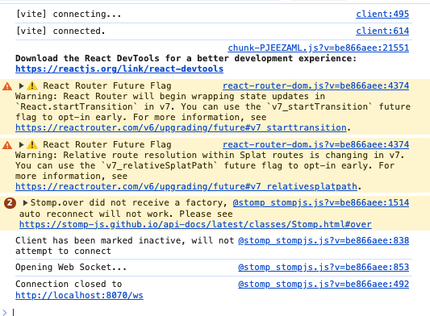Click the warning triangle icon of startTransition message
The image size is (430, 316).
7,86
